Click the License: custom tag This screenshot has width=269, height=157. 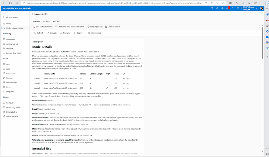click(x=112, y=27)
